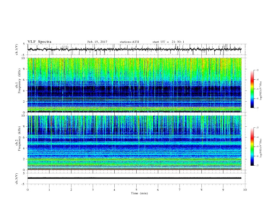Click inside the ch.2 spectrogram panel
Screen dimensions: 276x213
point(134,143)
